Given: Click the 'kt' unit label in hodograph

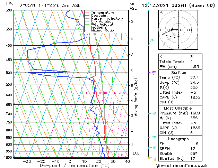Looking at the screenshot, I should click(161, 12).
